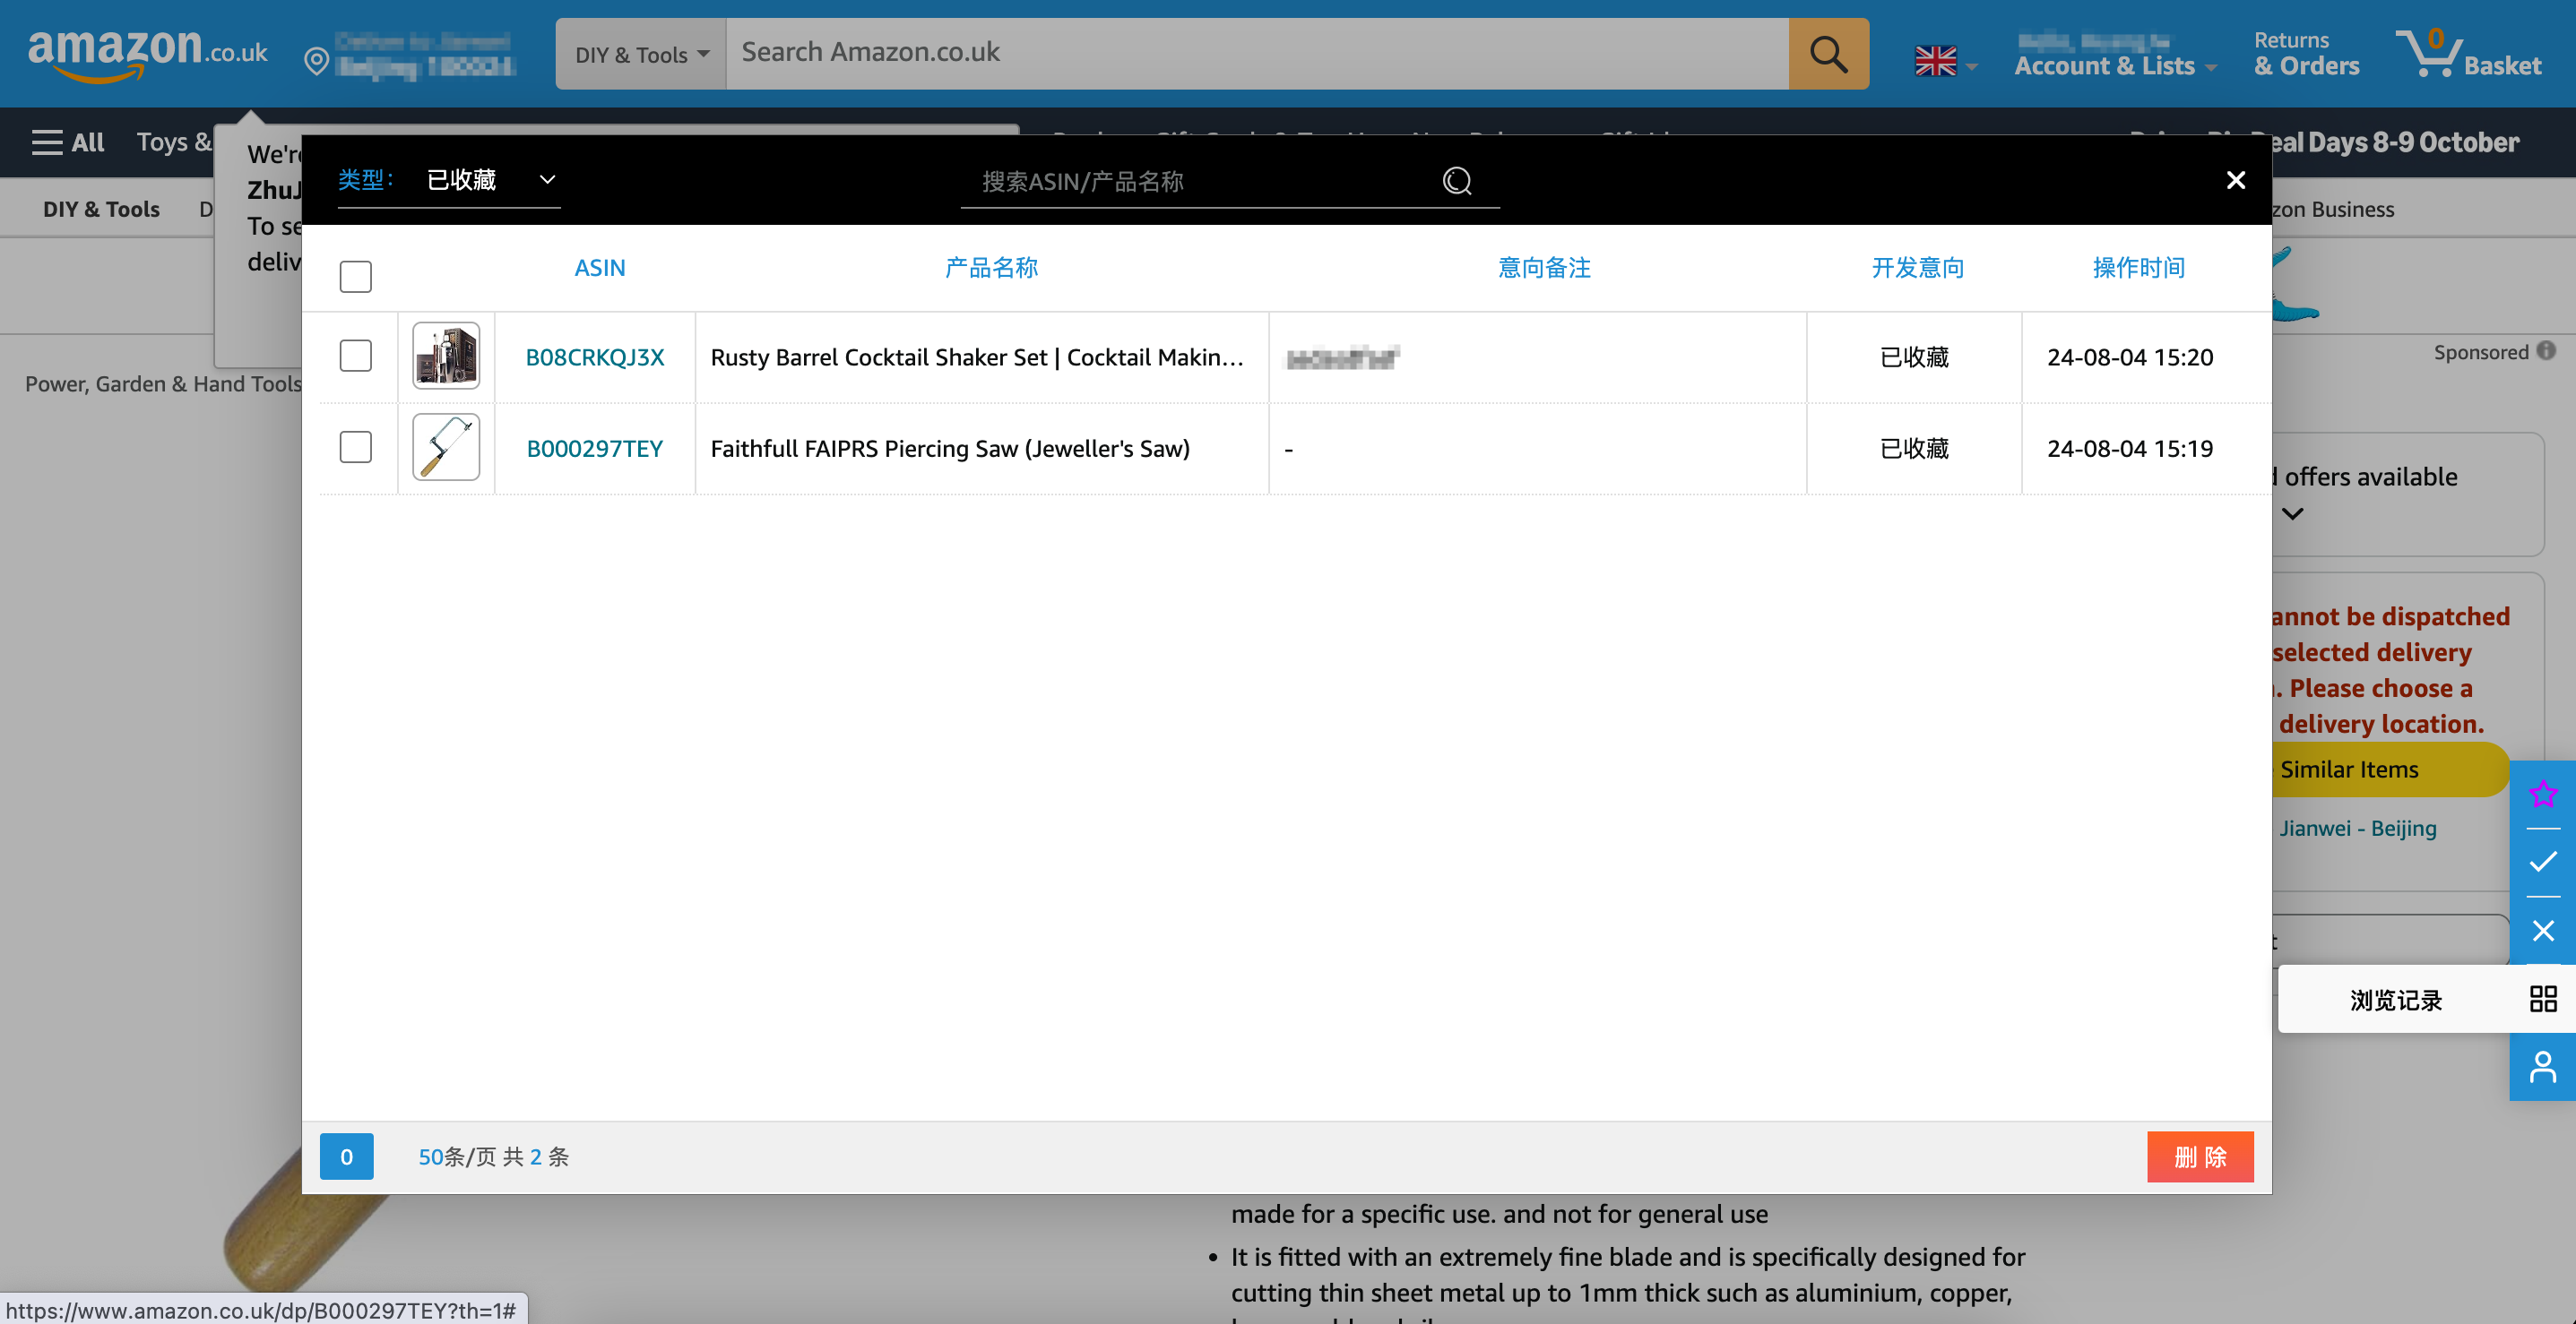Open the DIY & Tools search category dropdown
Image resolution: width=2576 pixels, height=1324 pixels.
coord(641,54)
